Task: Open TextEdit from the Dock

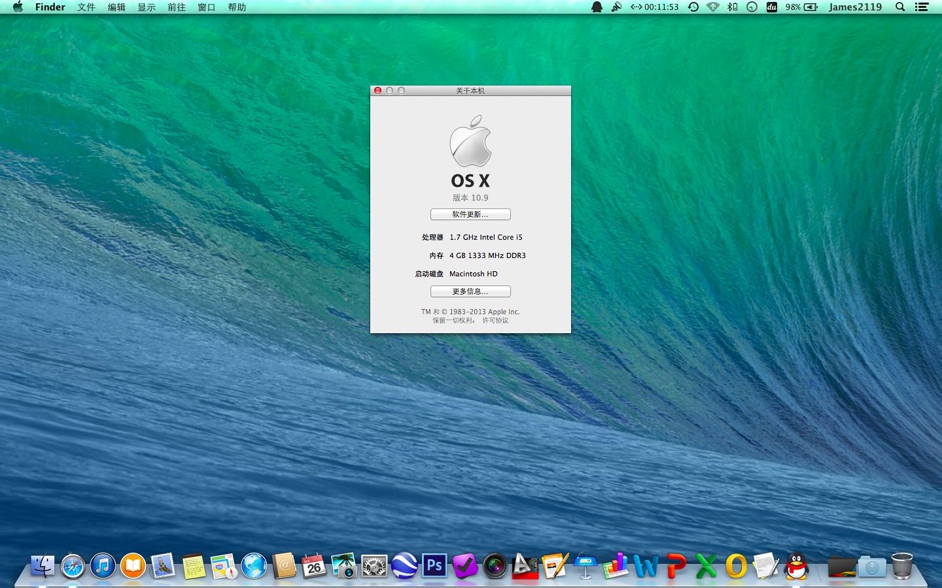Action: click(x=766, y=566)
